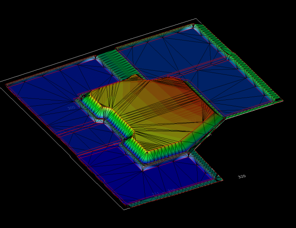Screen dimensions: 296x228
Task: Click mesh corner nearest the 320 label
Action: coord(222,179)
